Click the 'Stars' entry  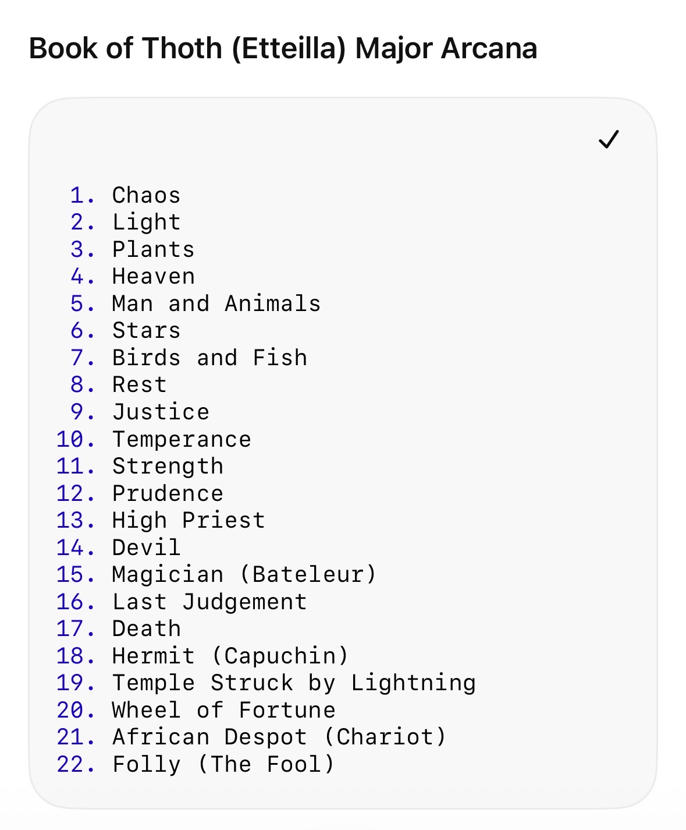[x=146, y=331]
